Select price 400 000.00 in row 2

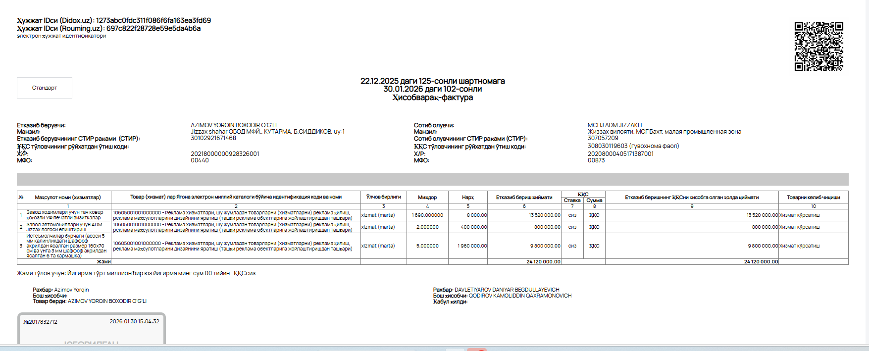tap(474, 227)
